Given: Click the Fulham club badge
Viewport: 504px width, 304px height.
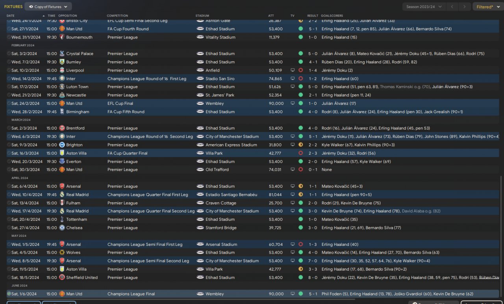Looking at the screenshot, I should point(62,203).
